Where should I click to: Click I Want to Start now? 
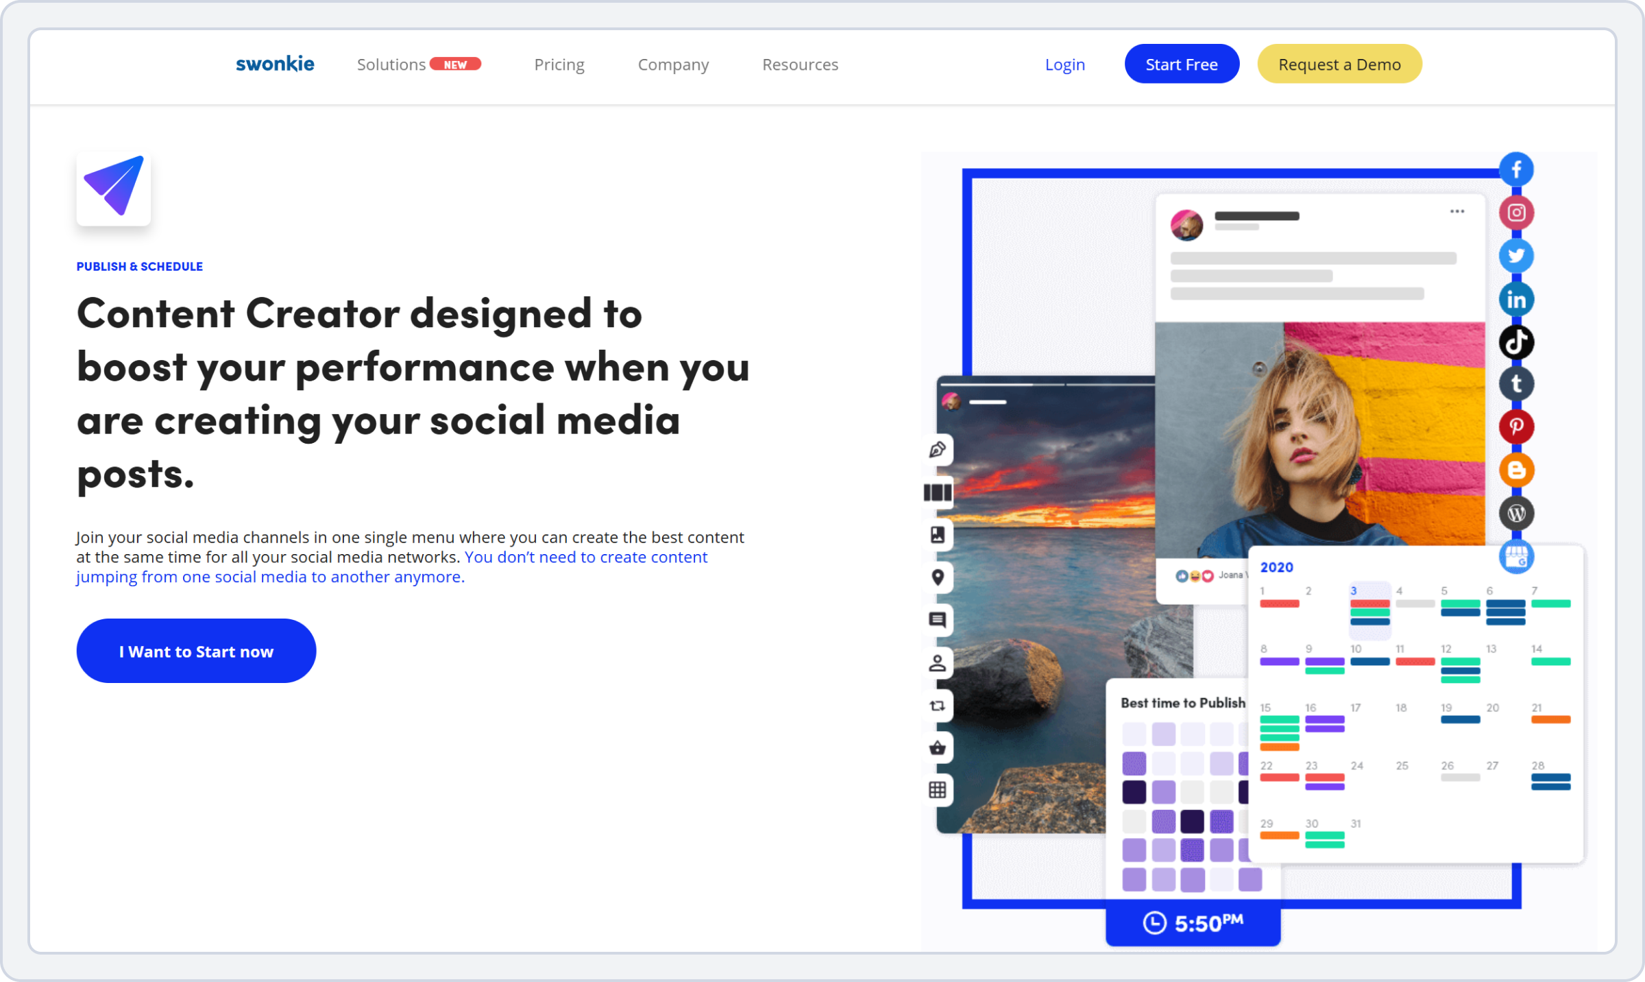pyautogui.click(x=196, y=651)
